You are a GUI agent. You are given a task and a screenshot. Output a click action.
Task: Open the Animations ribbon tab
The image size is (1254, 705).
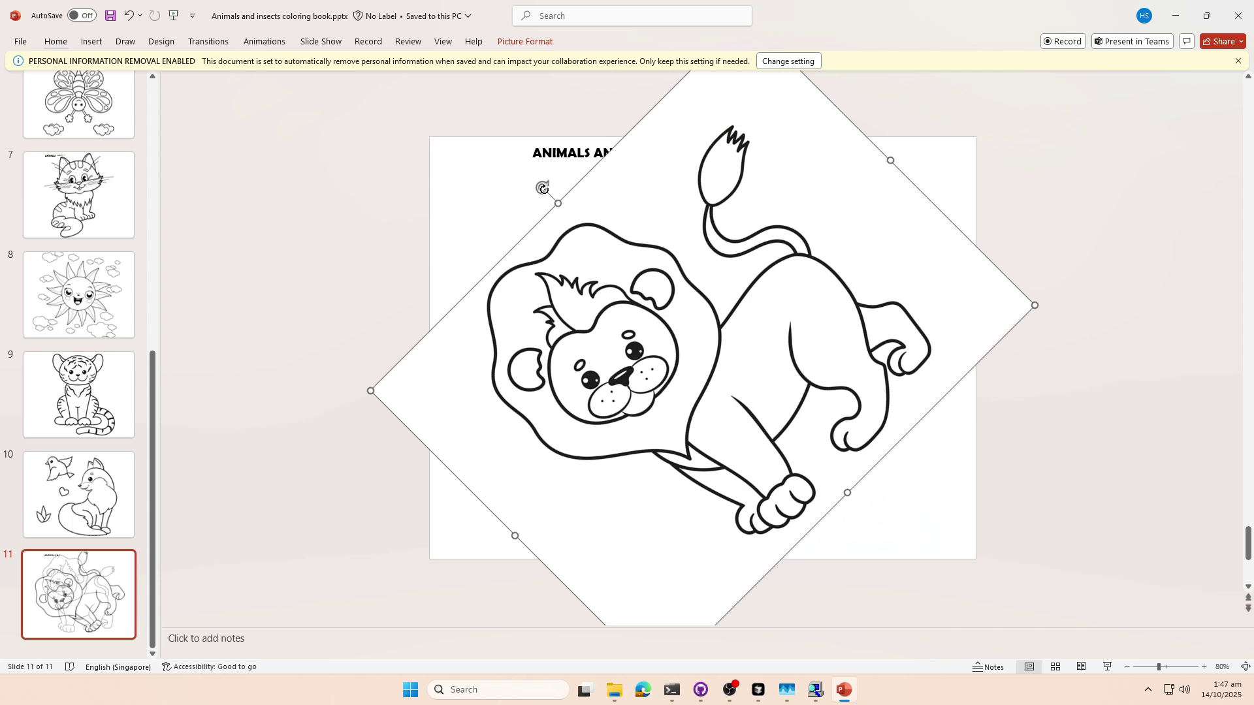pos(264,41)
